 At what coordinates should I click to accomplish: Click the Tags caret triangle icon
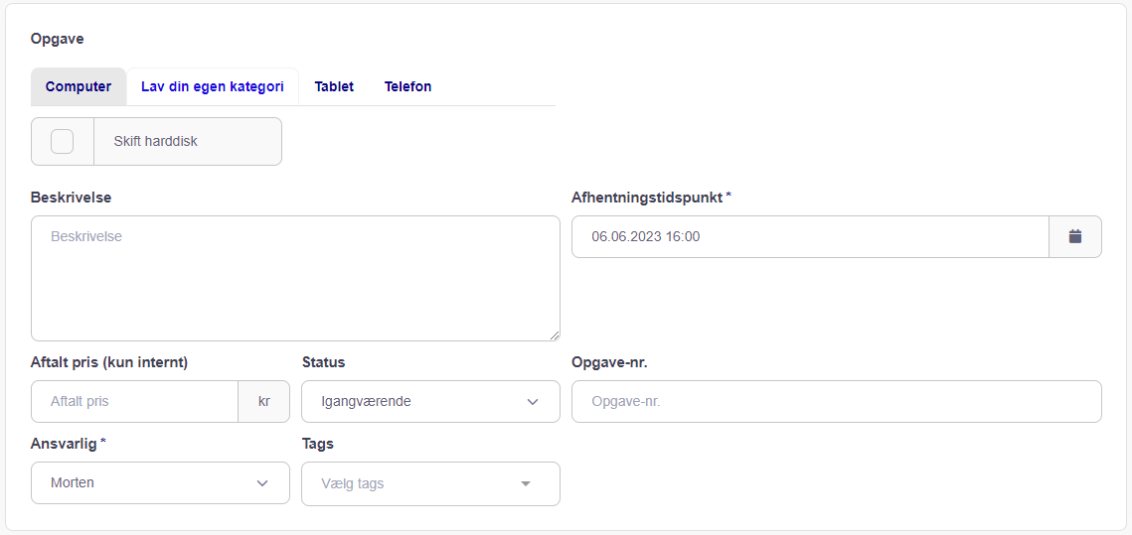pyautogui.click(x=526, y=483)
